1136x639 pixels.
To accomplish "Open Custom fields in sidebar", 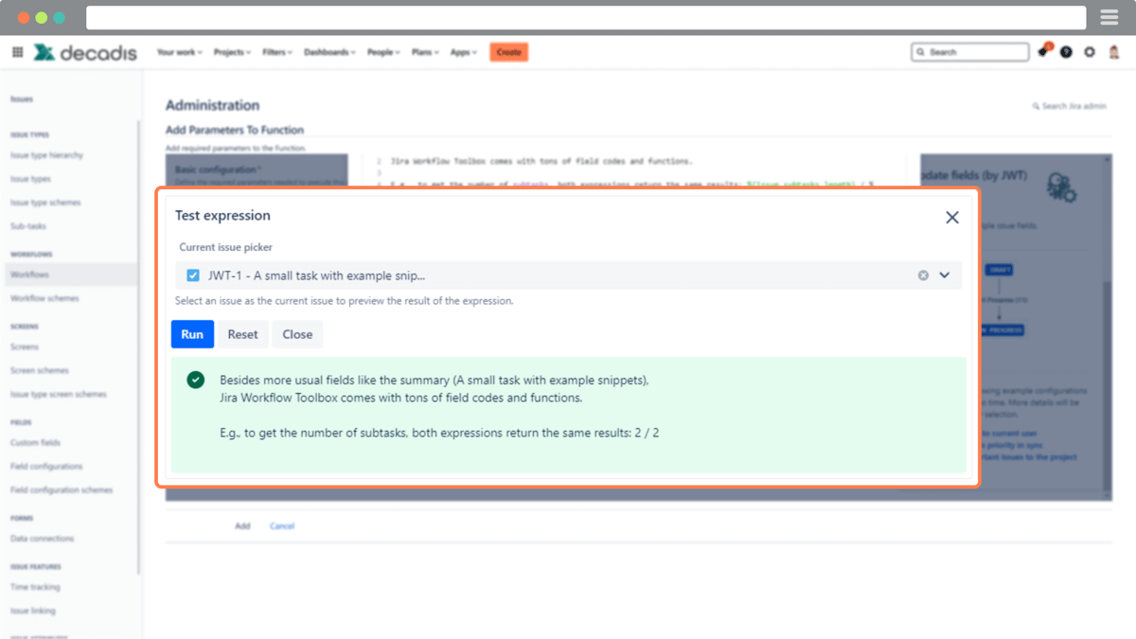I will click(35, 442).
